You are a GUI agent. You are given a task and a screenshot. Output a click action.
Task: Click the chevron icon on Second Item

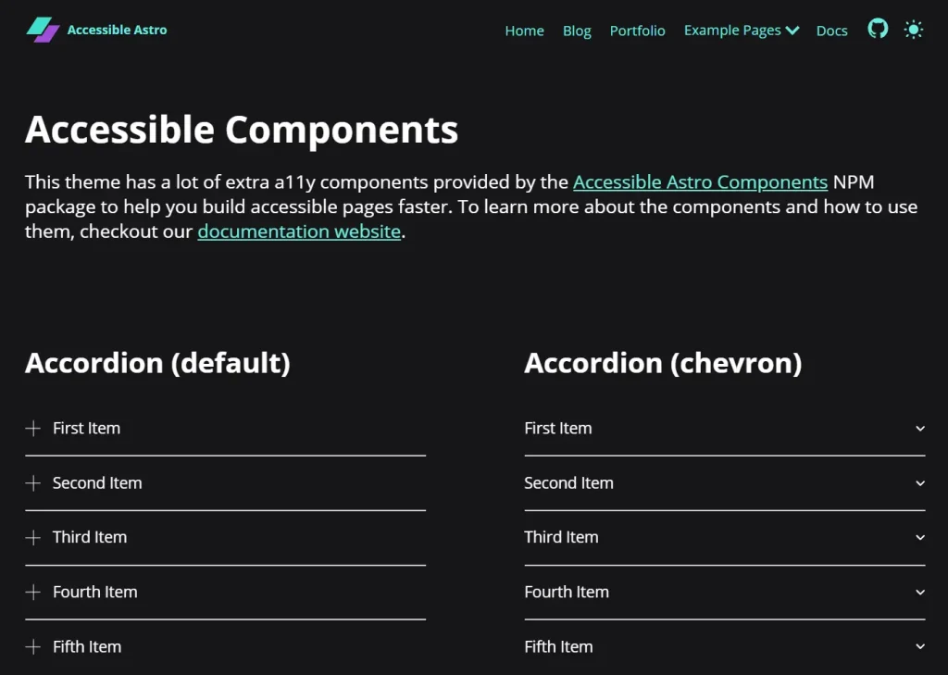(918, 482)
